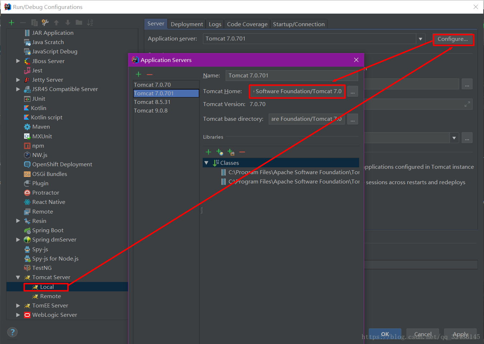Browse Tomcat base directory button

pyautogui.click(x=353, y=119)
